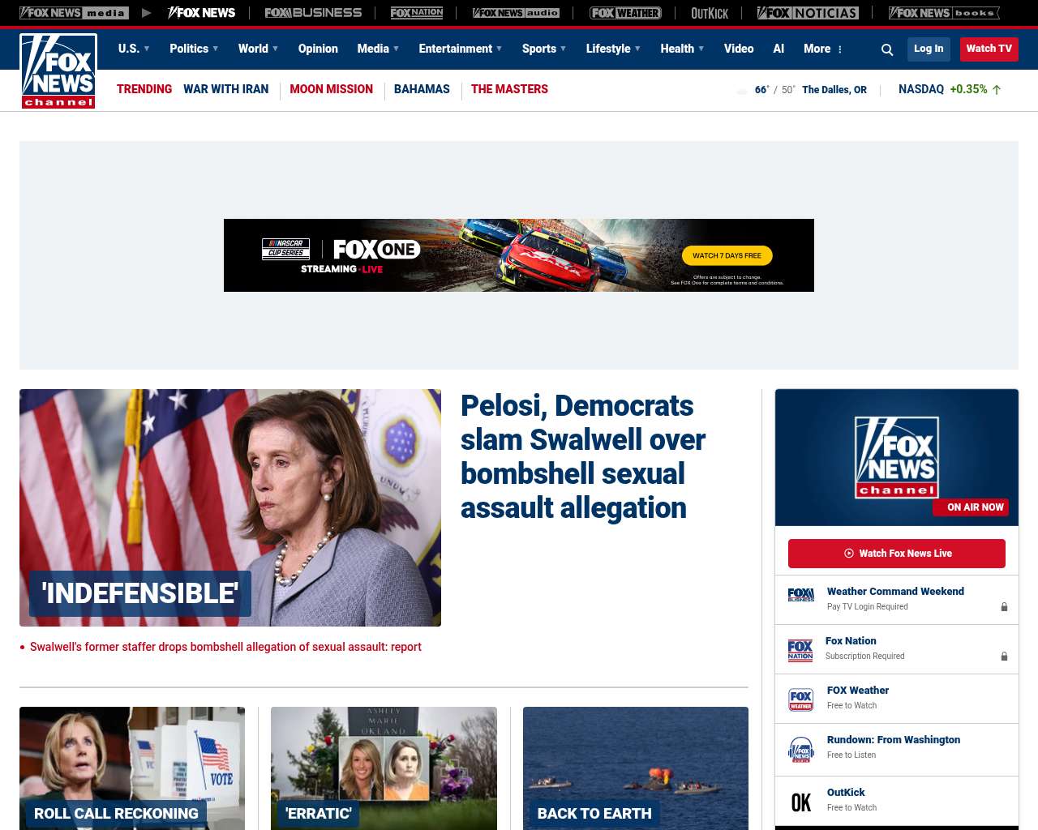This screenshot has height=830, width=1038.
Task: Open the War With Iran trending link
Action: pyautogui.click(x=225, y=89)
